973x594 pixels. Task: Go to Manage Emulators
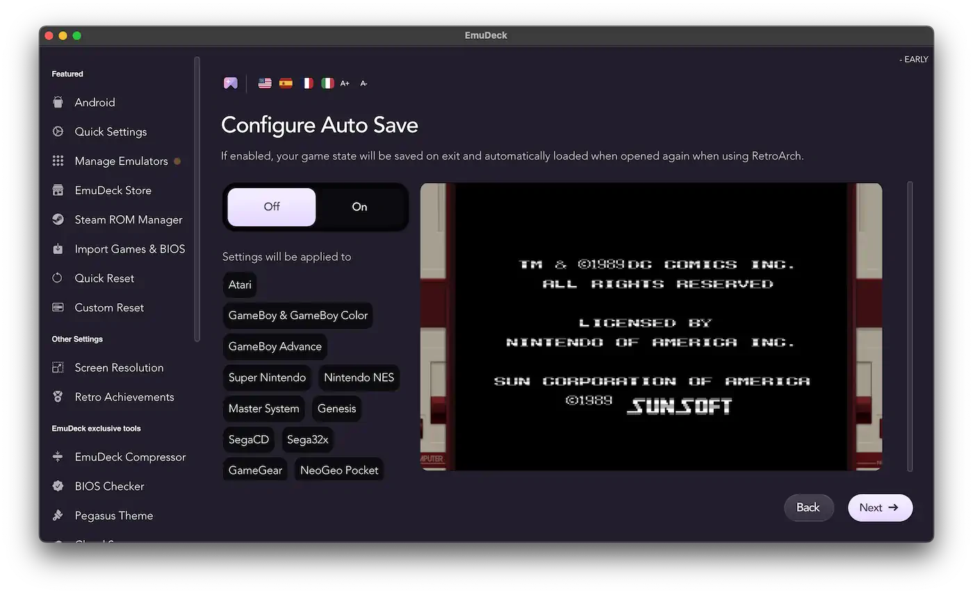point(121,161)
